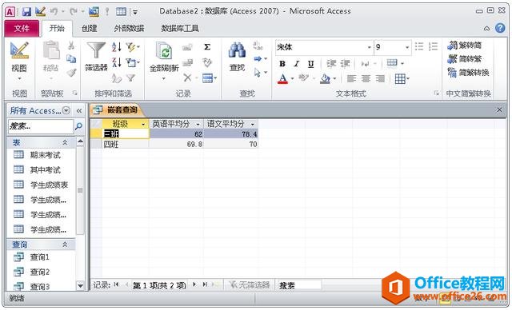
Task: Open the 文件 File tab
Action: 22,28
